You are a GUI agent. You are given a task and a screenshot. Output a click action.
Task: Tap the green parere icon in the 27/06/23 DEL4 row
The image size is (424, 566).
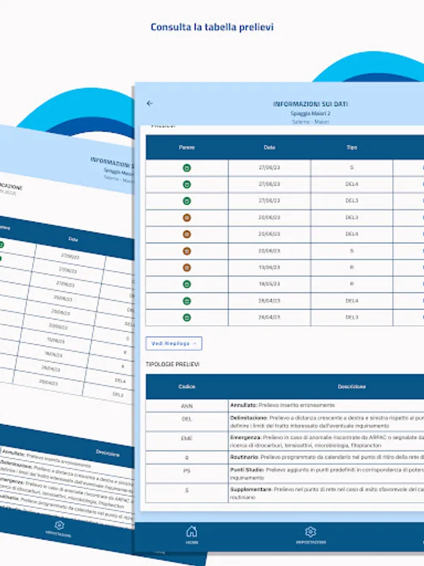[x=187, y=184]
